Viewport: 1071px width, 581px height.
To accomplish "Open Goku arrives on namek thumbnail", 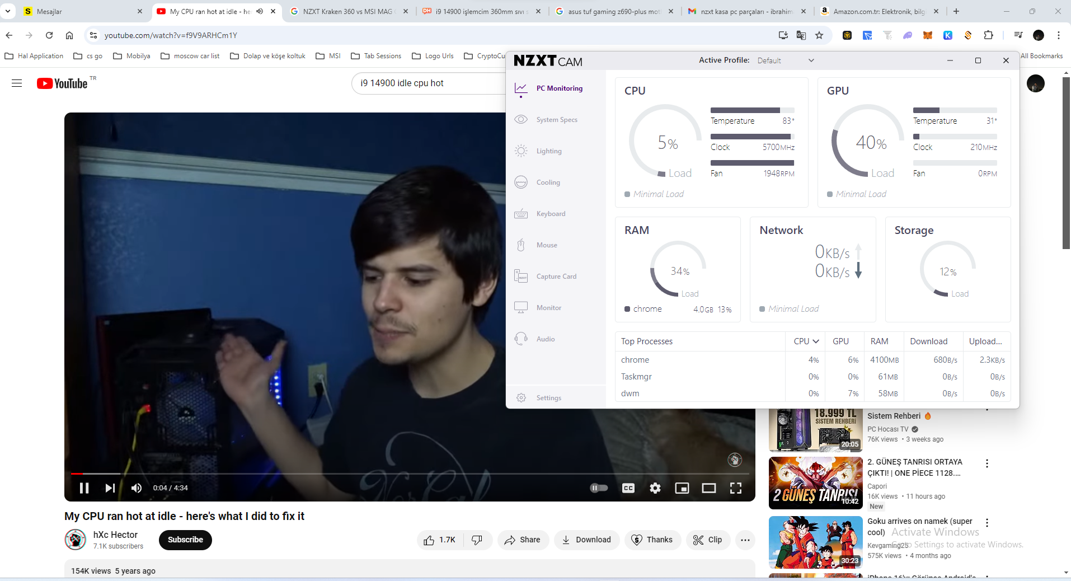I will click(x=815, y=542).
